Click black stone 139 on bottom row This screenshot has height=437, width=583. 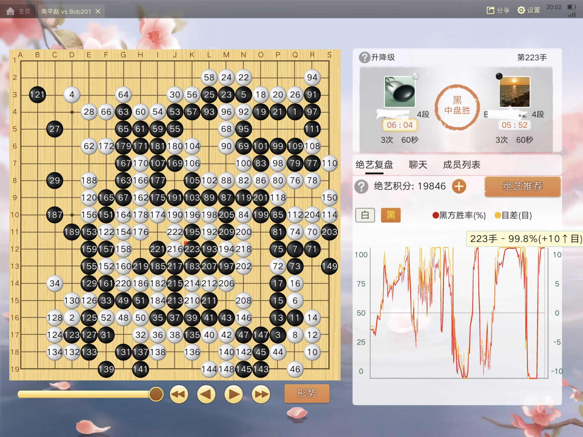(106, 369)
